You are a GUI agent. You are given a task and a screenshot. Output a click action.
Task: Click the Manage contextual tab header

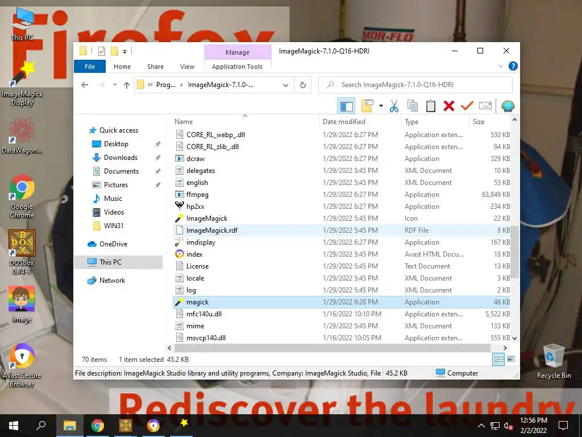[x=238, y=52]
